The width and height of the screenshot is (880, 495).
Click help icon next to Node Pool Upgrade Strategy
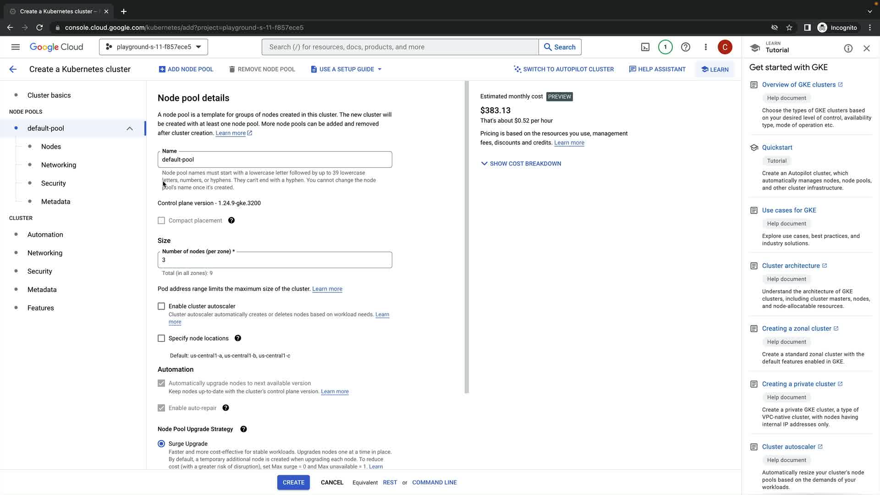[x=243, y=429]
